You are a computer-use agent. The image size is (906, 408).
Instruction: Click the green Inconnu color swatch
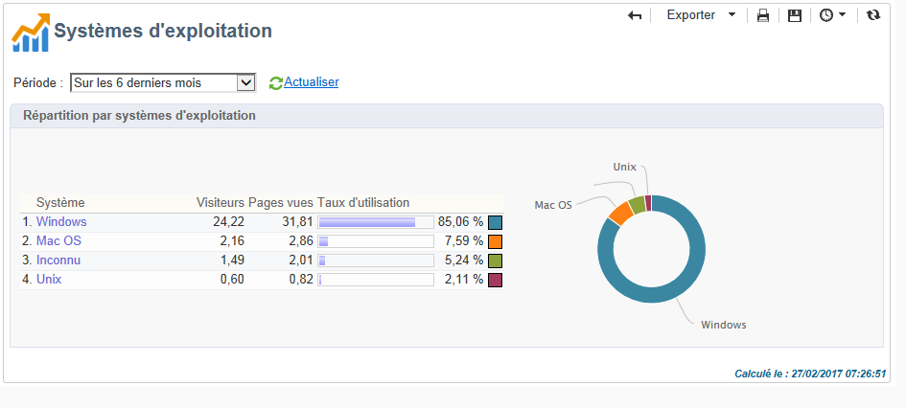pyautogui.click(x=495, y=261)
